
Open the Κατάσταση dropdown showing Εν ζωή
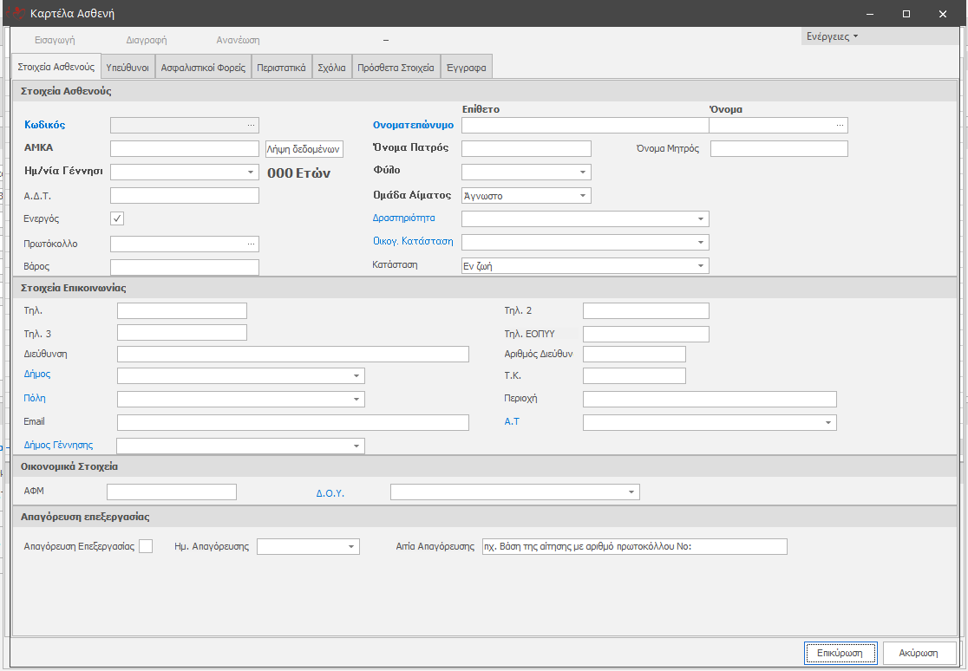coord(701,266)
